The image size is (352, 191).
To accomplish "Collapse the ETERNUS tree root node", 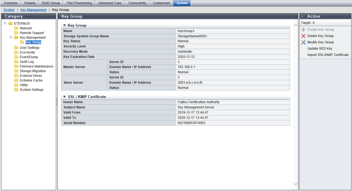I will (5, 23).
